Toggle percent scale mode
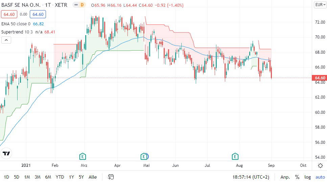The image size is (327, 182). [x=297, y=177]
